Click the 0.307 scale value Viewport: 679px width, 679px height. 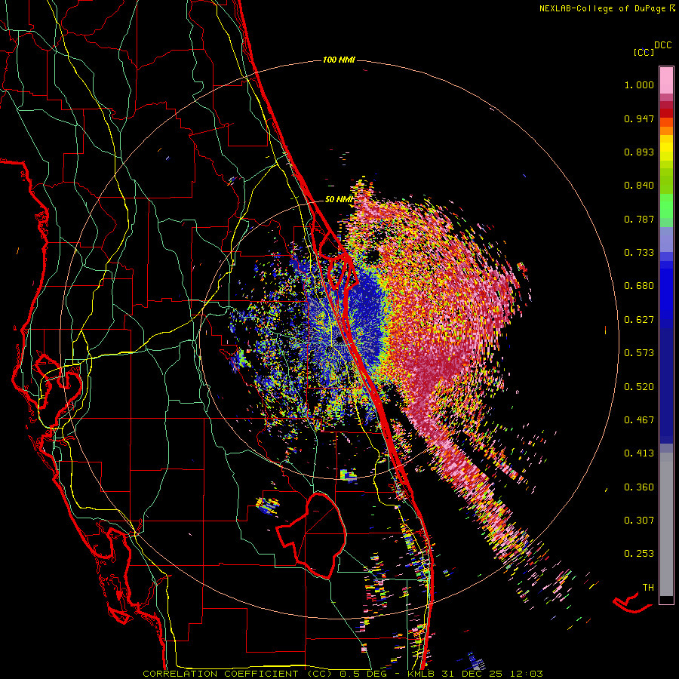pyautogui.click(x=639, y=521)
